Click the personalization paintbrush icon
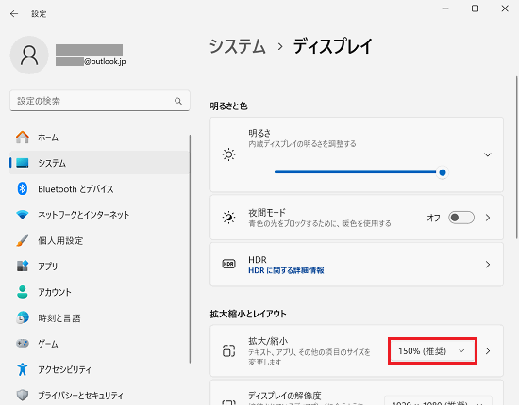Image resolution: width=519 pixels, height=405 pixels. pyautogui.click(x=23, y=240)
